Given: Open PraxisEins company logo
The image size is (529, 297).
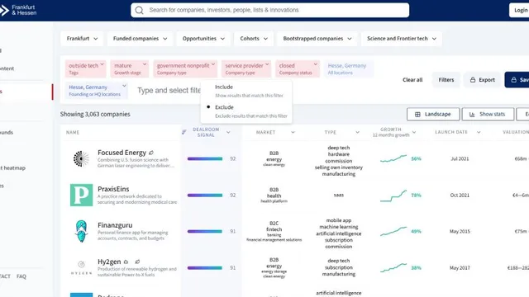Looking at the screenshot, I should click(x=81, y=195).
